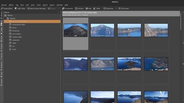Viewport: 184px width, 103px height.
Task: Open the Tags sidebar tab
Action: pos(1,23)
